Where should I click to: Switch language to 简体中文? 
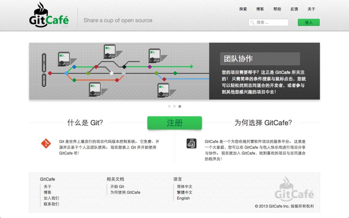coord(184,187)
